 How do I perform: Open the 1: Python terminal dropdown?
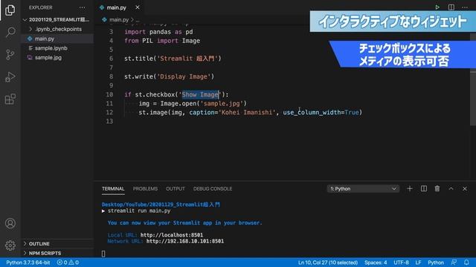point(363,188)
